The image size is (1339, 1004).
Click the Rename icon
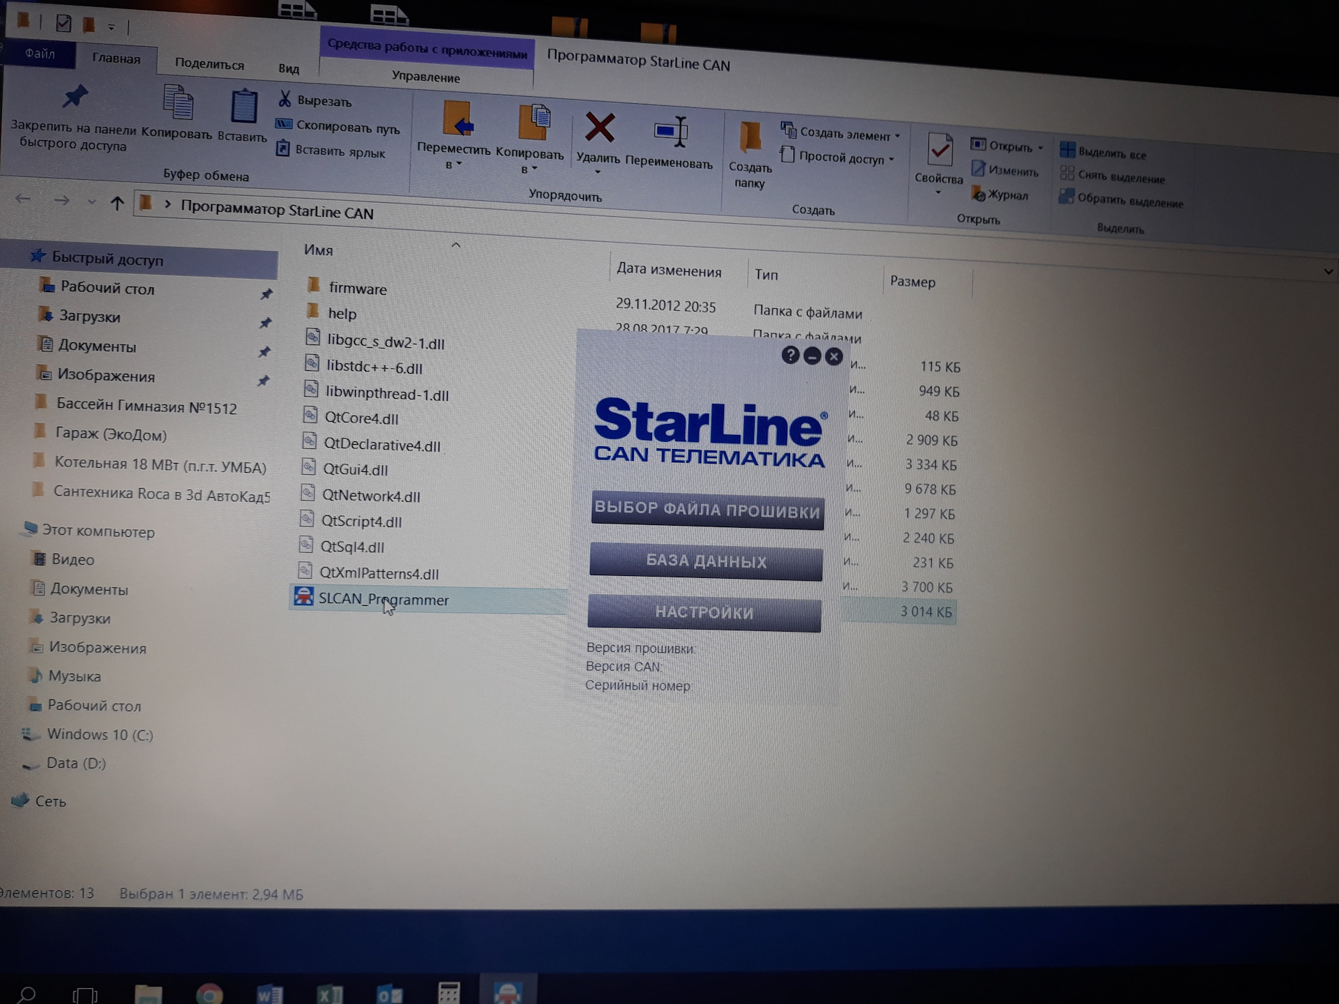pos(671,132)
